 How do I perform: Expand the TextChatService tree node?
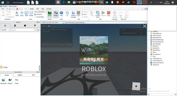pos(149,59)
